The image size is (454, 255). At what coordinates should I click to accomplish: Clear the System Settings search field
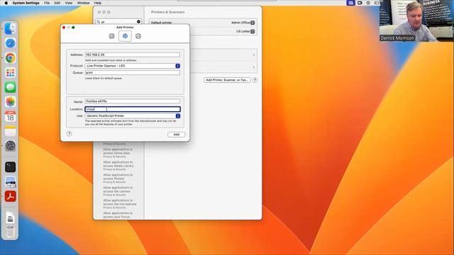[138, 22]
